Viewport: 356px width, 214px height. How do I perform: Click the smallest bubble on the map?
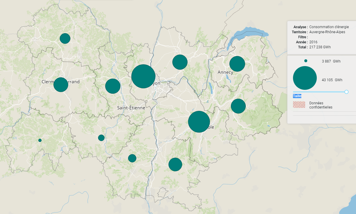(40, 140)
